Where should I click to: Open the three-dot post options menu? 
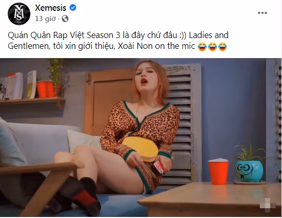[x=262, y=13]
